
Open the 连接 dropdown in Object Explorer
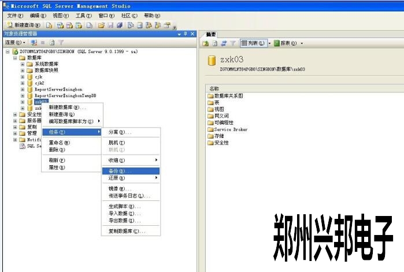coord(15,43)
